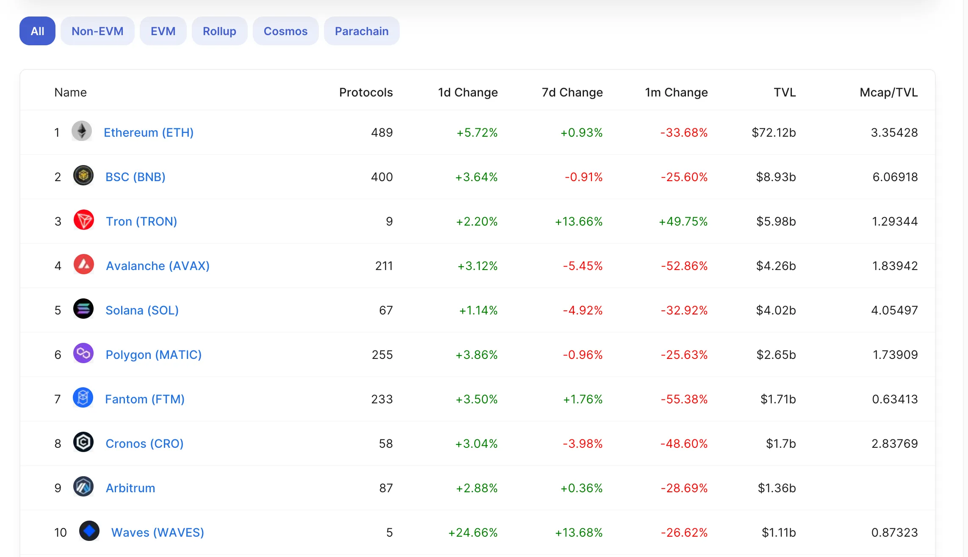
Task: Click the Tron red logo icon
Action: (x=84, y=220)
